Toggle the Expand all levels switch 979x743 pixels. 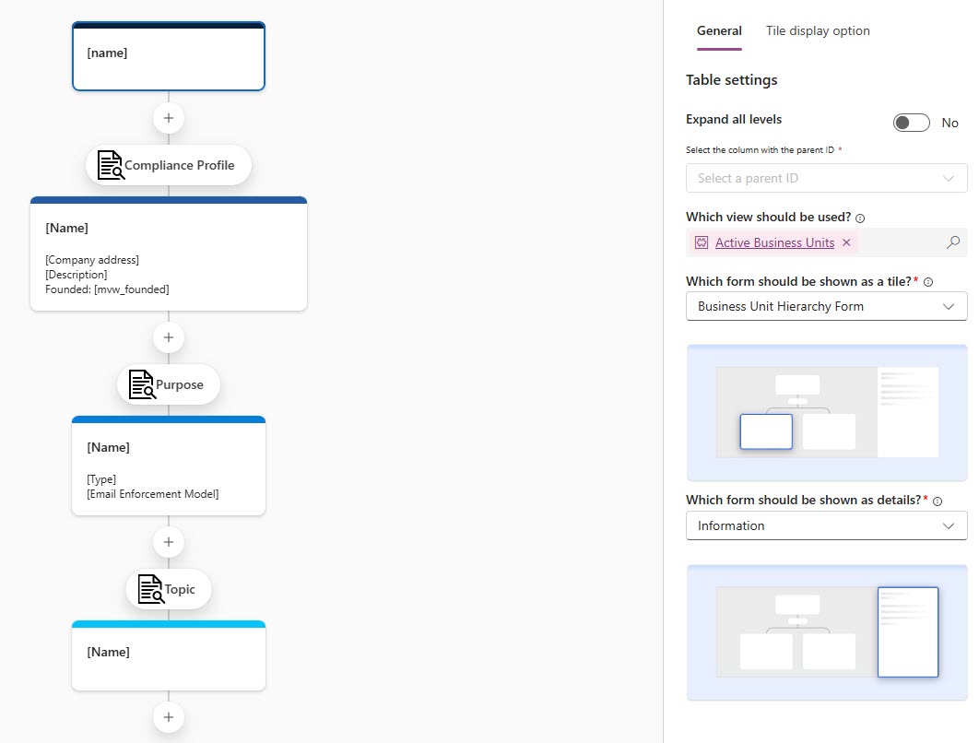(x=911, y=123)
